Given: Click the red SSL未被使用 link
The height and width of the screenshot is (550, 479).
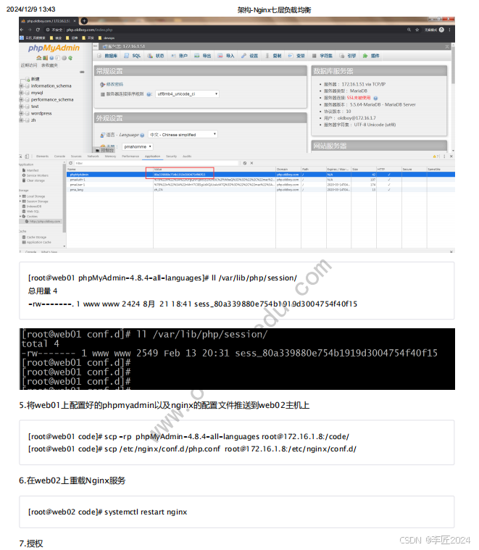Looking at the screenshot, I should (x=359, y=98).
